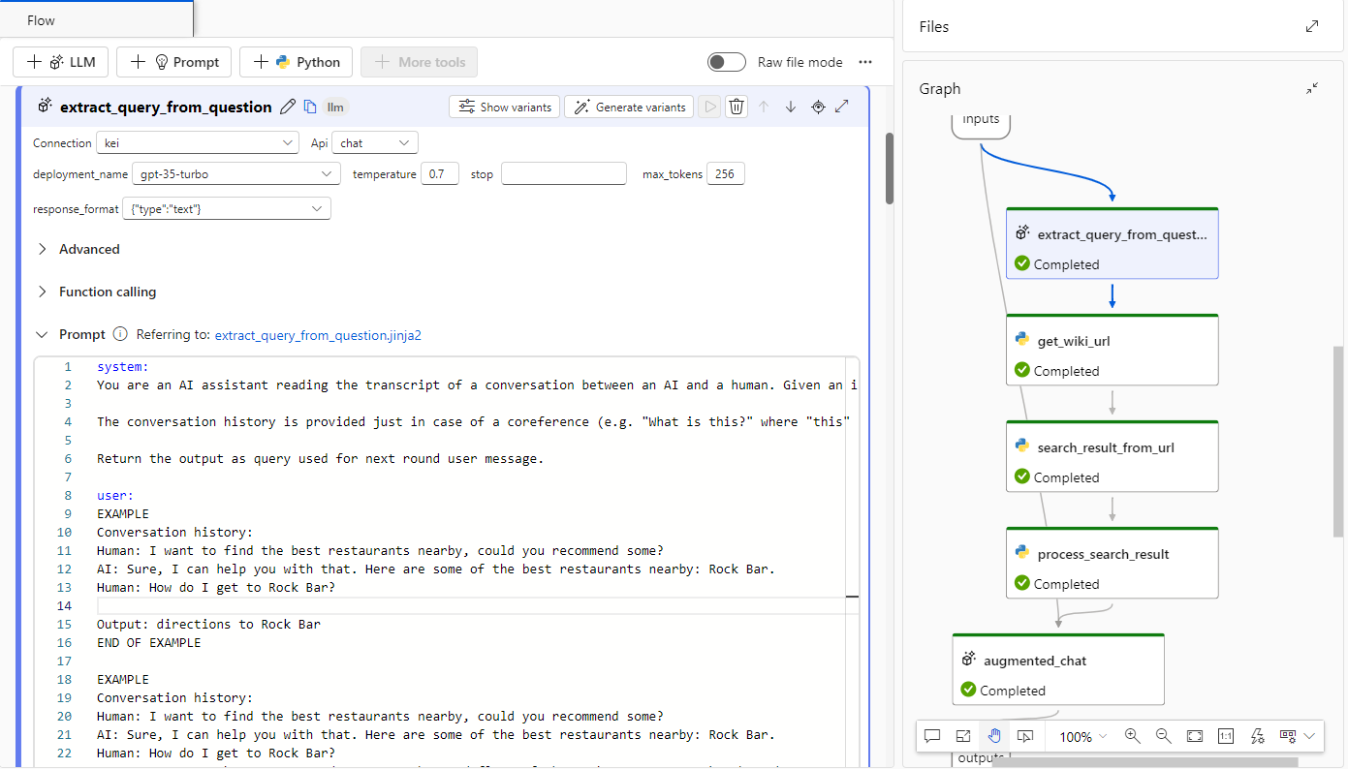Open chevron dropdown at graph toolbar end
Image resolution: width=1348 pixels, height=769 pixels.
click(x=1310, y=736)
